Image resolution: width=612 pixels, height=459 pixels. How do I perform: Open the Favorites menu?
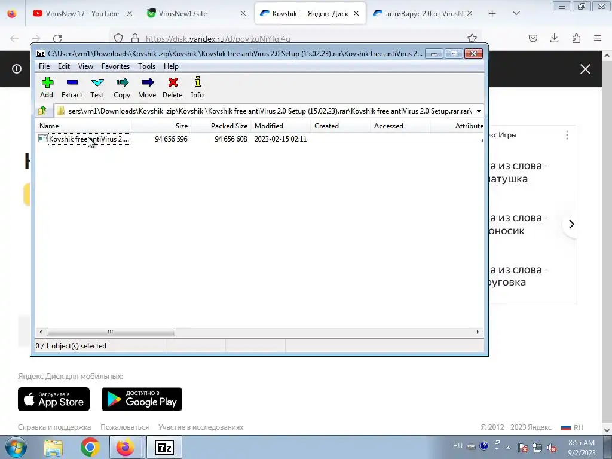[x=115, y=66]
